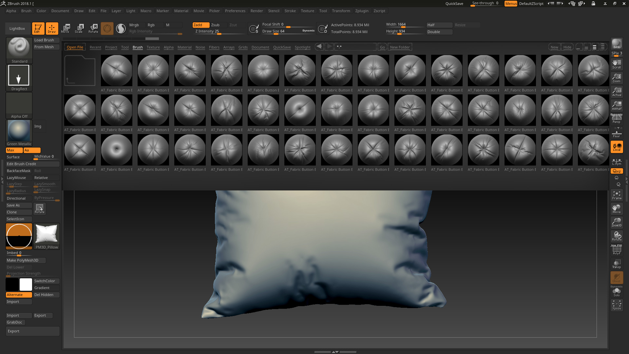Switch to the Texture tab in LightBox
Image resolution: width=629 pixels, height=354 pixels.
(x=153, y=47)
